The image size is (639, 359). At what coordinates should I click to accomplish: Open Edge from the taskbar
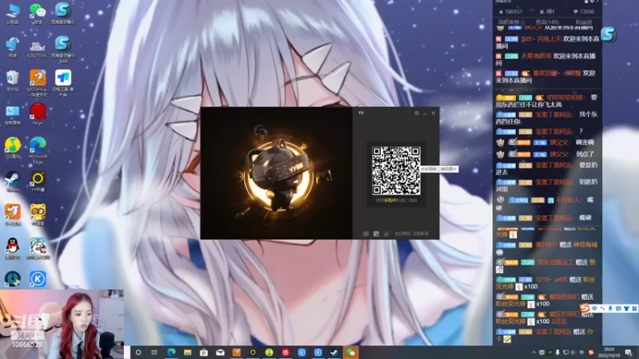point(171,352)
